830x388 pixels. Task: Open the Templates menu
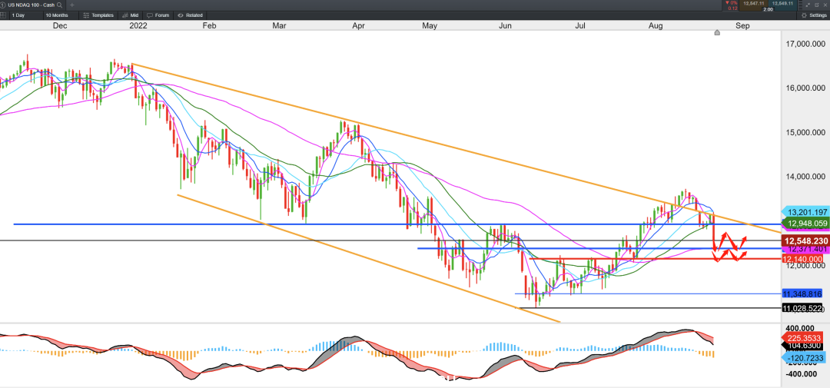point(98,15)
